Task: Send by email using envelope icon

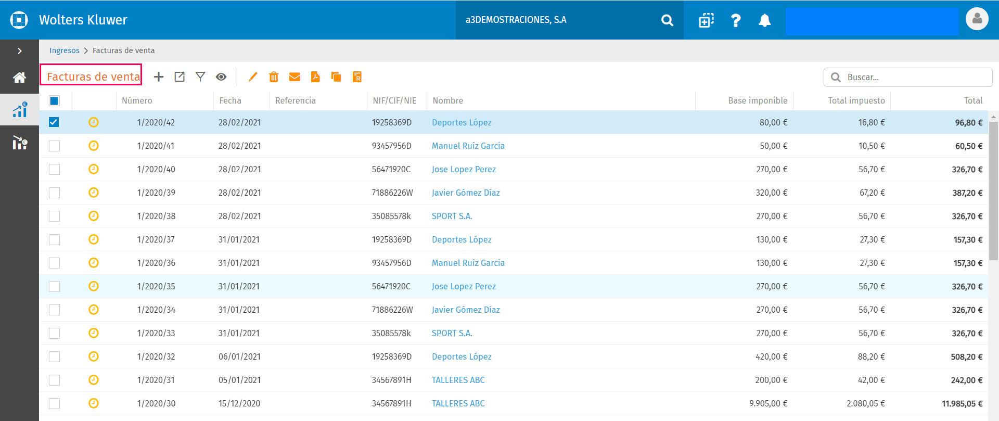Action: 294,77
